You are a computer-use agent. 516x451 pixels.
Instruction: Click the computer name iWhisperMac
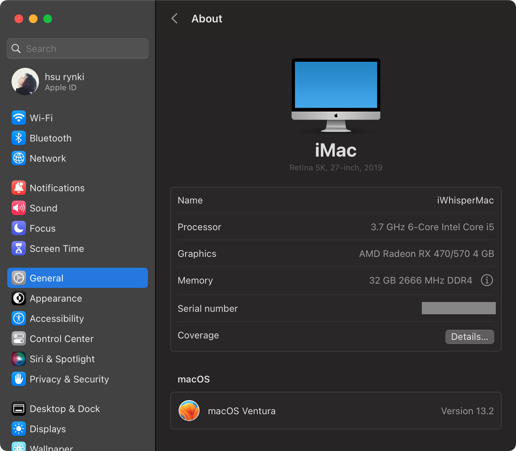465,200
